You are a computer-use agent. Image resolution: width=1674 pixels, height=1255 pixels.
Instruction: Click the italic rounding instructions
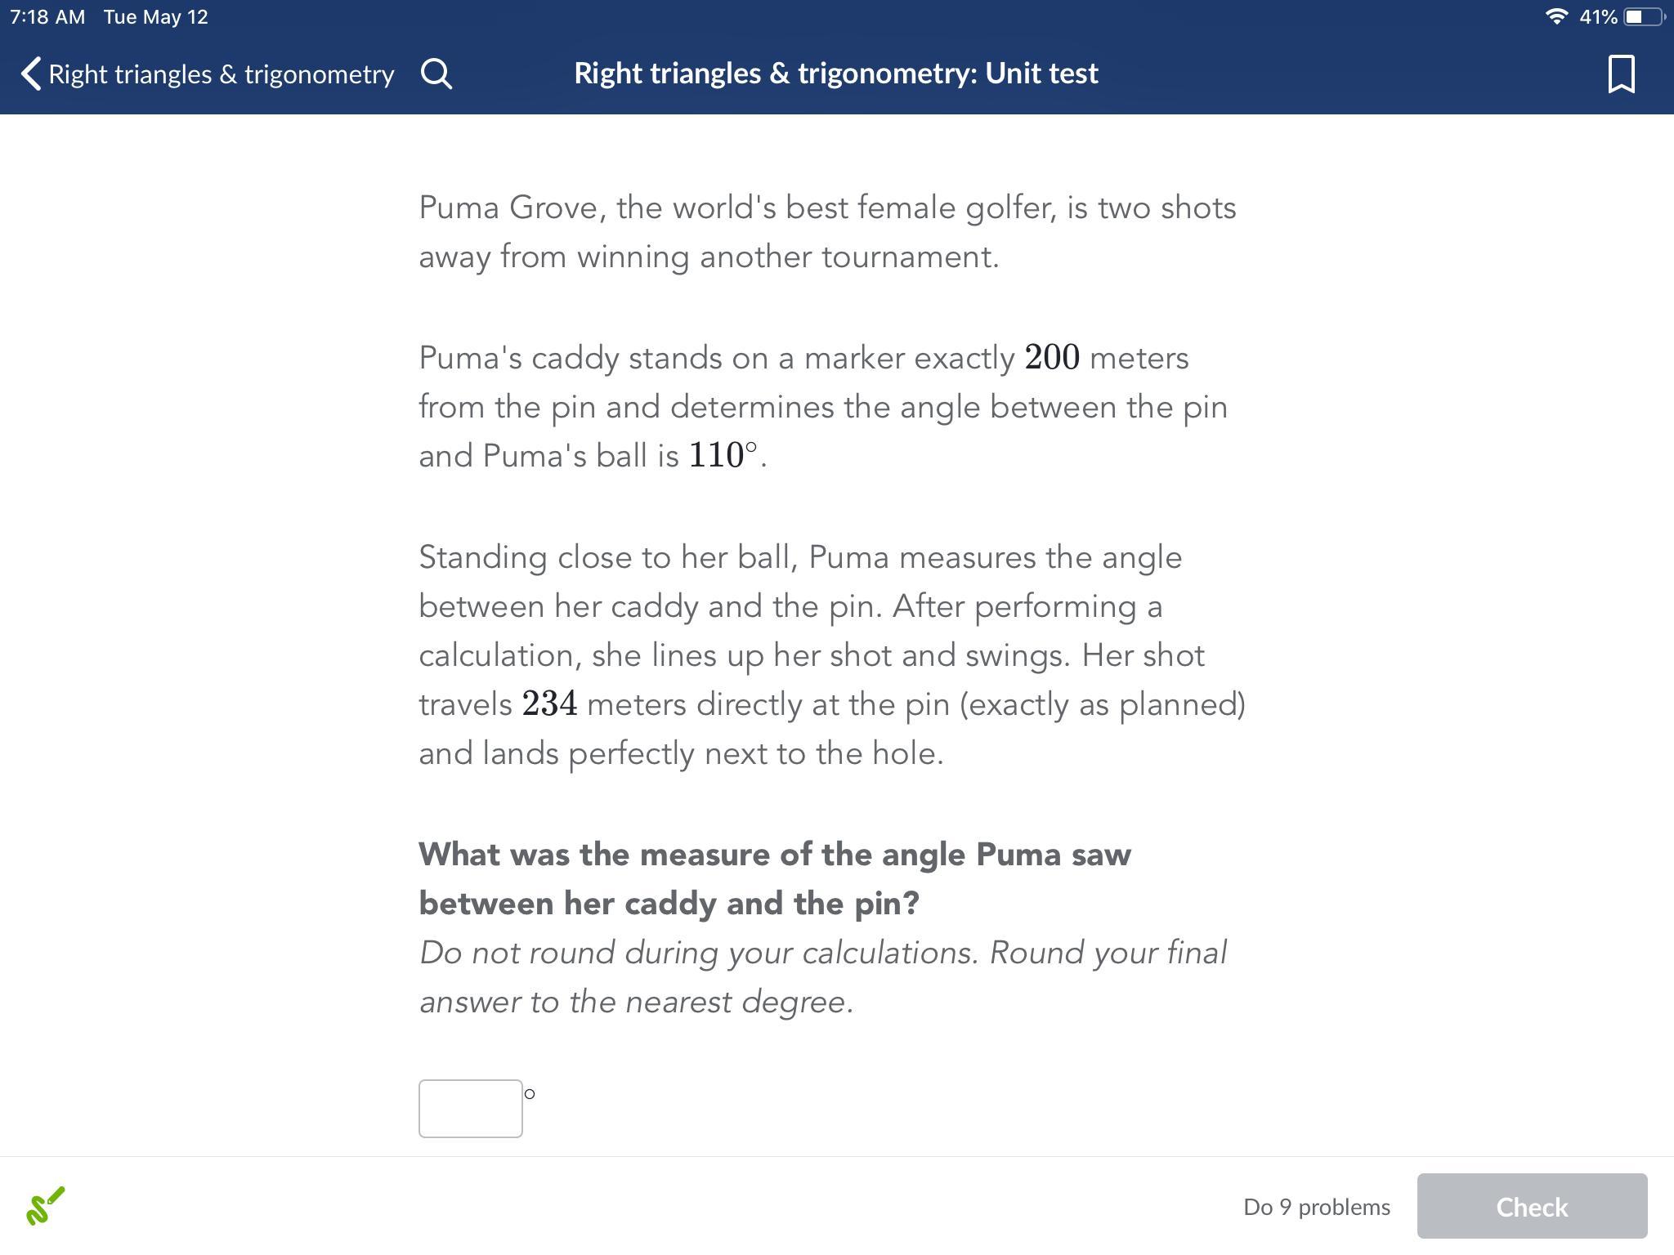(822, 976)
